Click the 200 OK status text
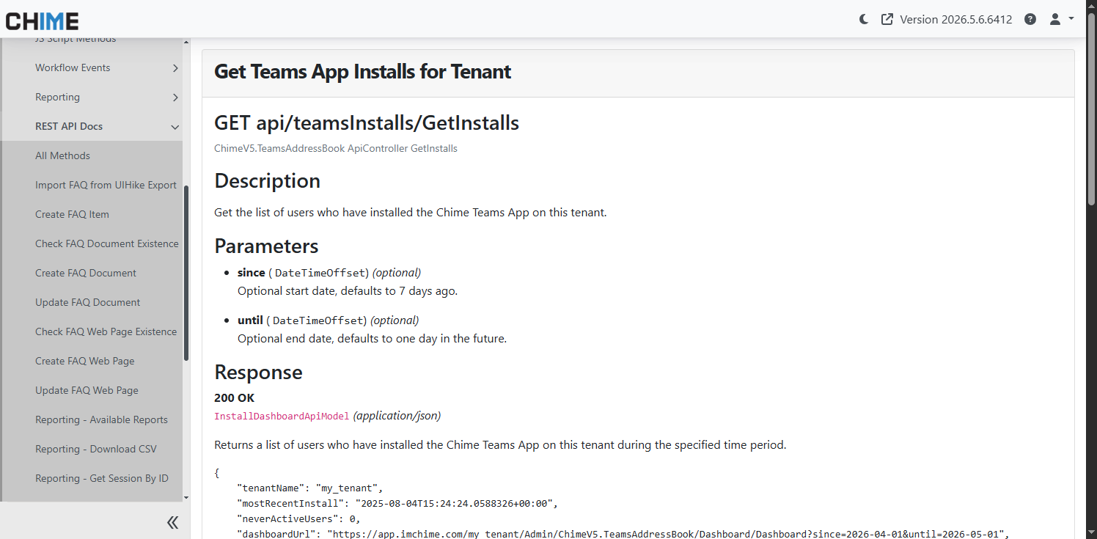Viewport: 1097px width, 539px height. [x=235, y=398]
